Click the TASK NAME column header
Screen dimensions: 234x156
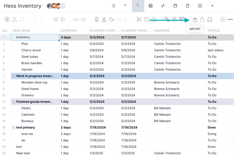point(21,31)
